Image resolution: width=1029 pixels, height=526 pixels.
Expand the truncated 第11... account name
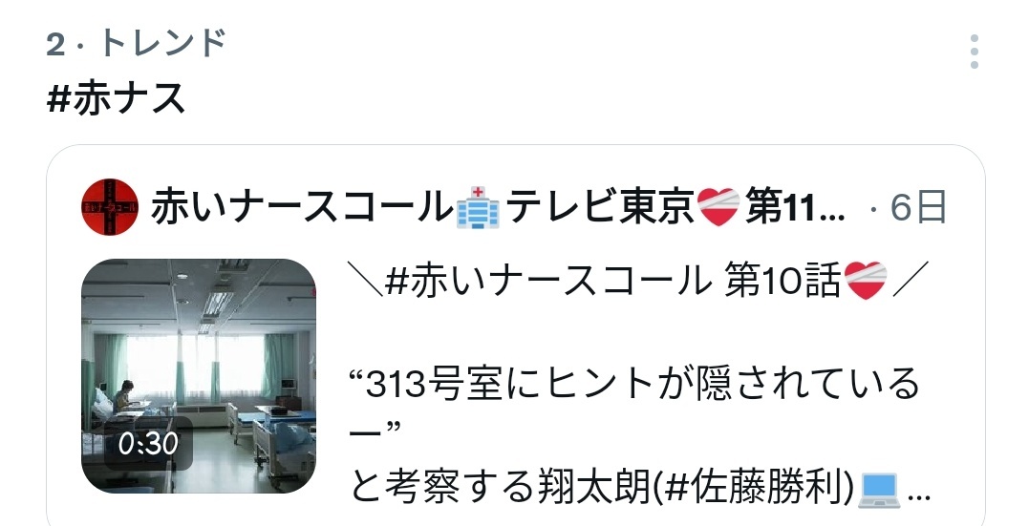pyautogui.click(x=795, y=207)
